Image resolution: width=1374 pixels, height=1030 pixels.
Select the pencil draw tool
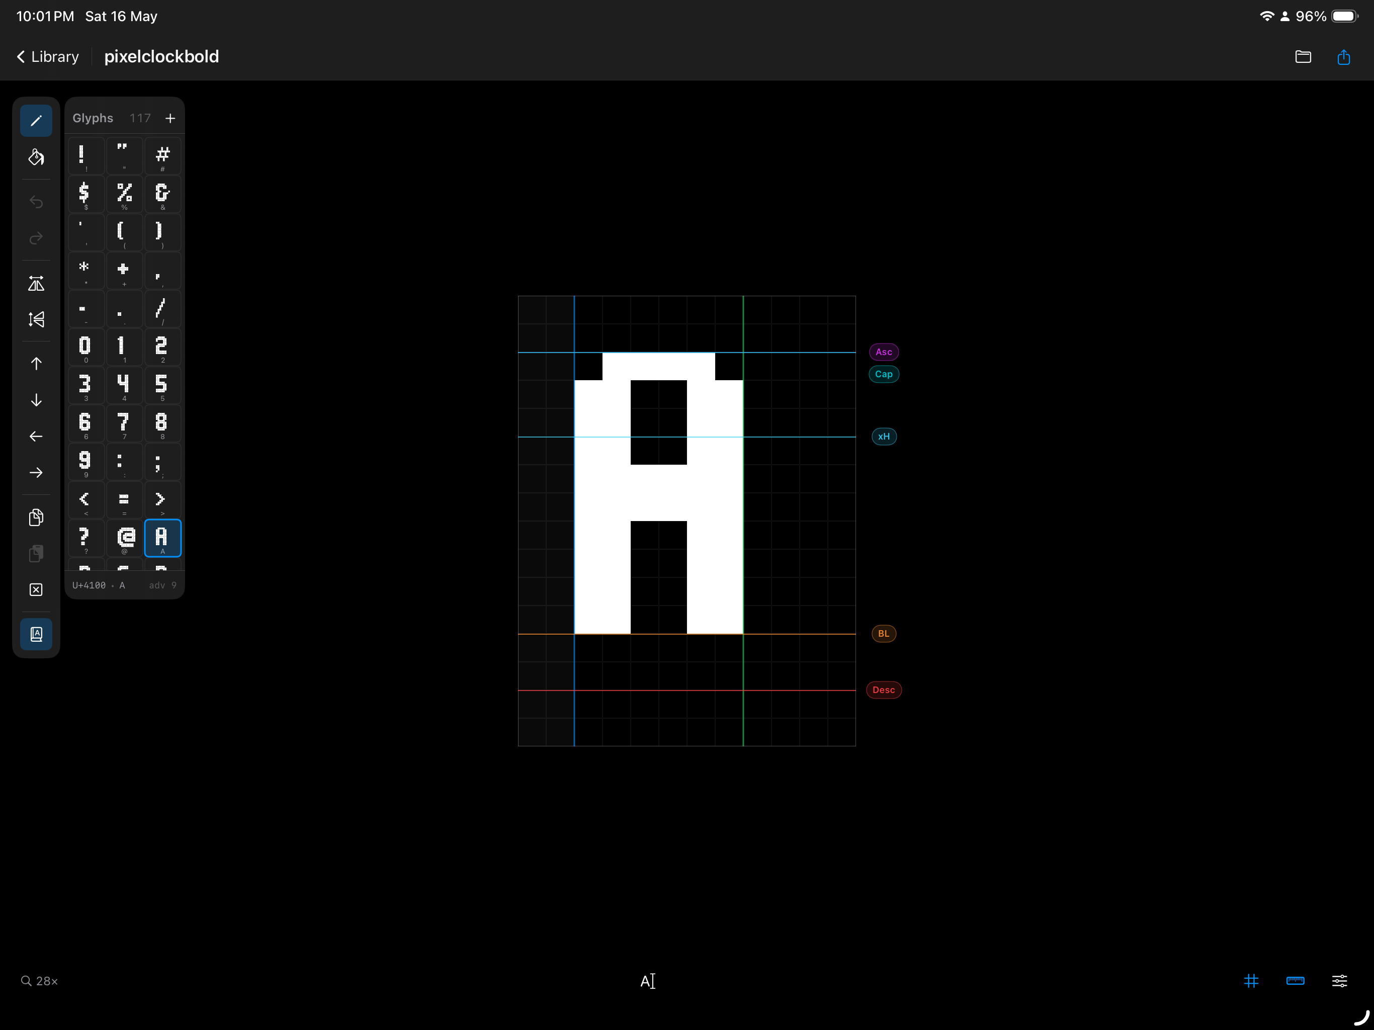coord(36,121)
